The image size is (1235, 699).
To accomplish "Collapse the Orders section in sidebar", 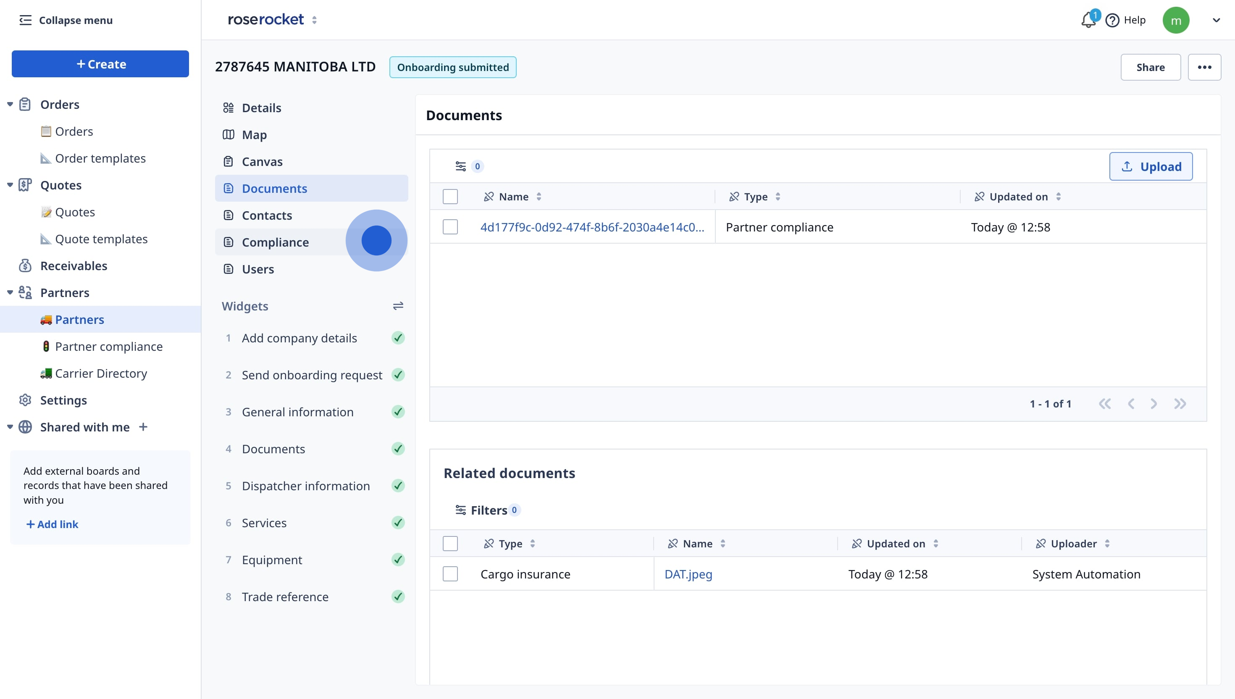I will 10,104.
